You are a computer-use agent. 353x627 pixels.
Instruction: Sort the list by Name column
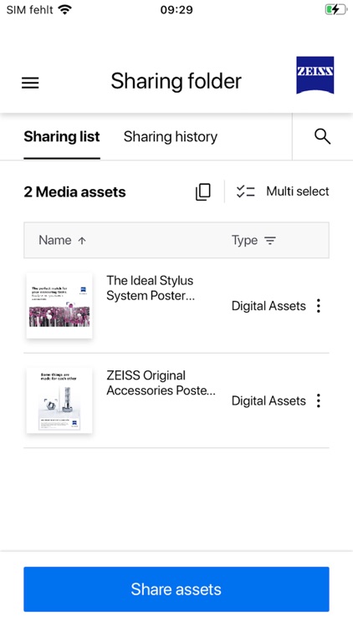[x=63, y=240]
